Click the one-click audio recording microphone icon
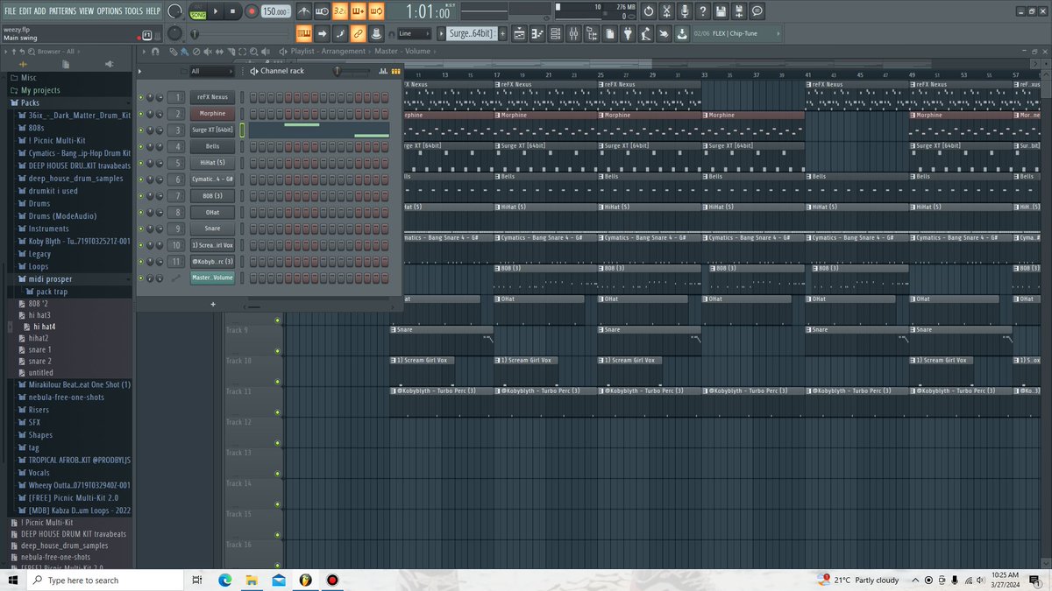 685,11
